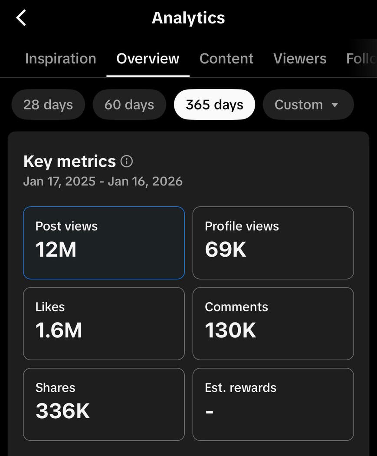Click the Analytics page title
Viewport: 377px width, 456px height.
click(x=188, y=18)
